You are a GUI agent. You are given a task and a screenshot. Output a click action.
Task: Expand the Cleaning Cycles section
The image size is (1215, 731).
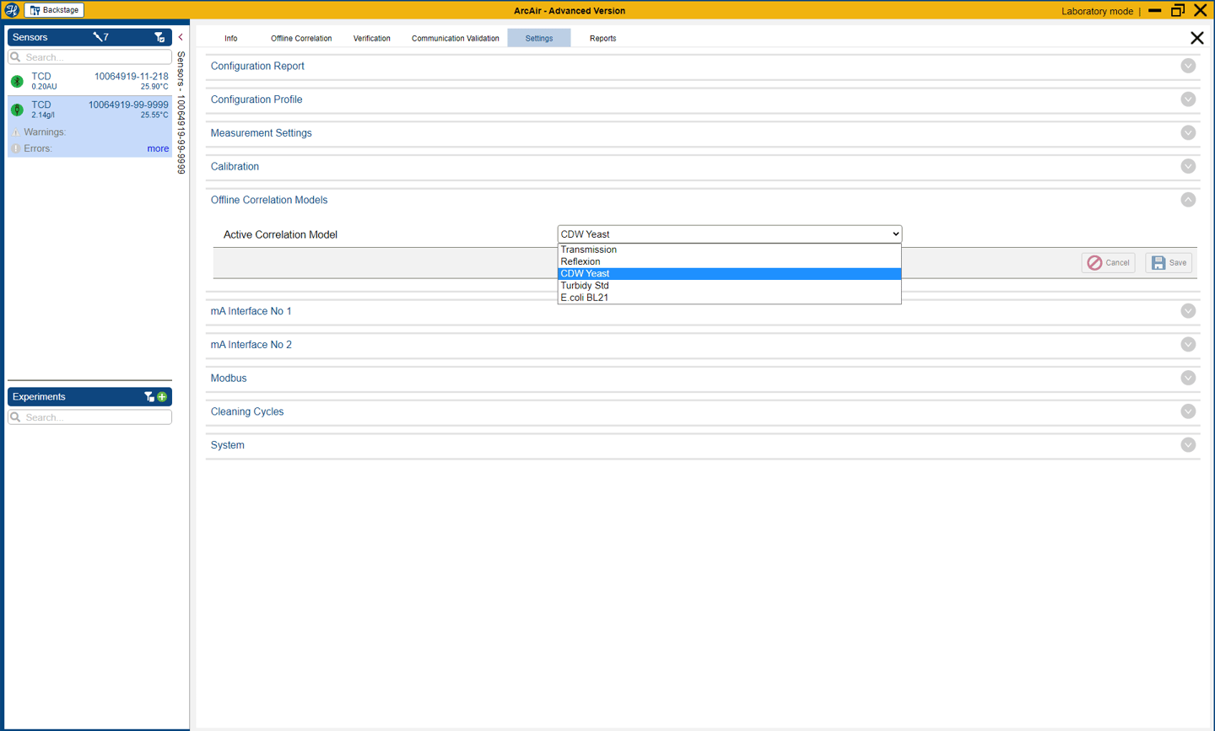1188,411
